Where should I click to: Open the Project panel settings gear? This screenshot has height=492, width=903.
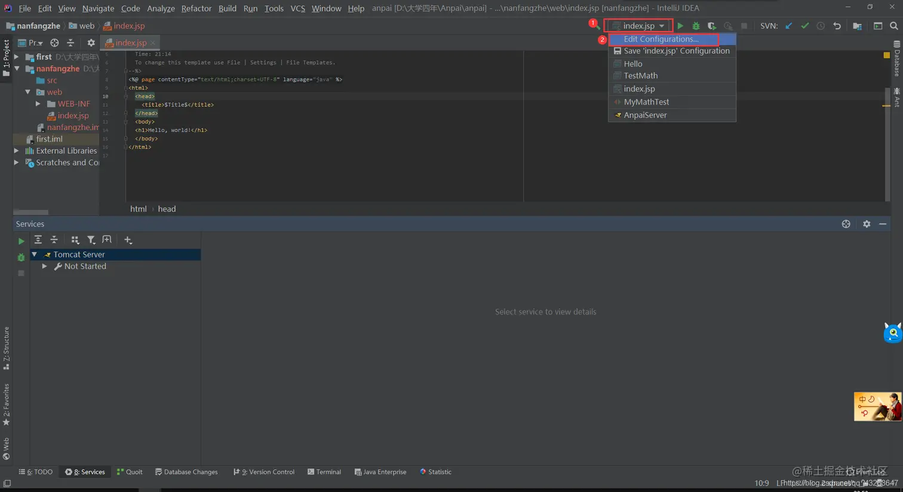(x=91, y=43)
